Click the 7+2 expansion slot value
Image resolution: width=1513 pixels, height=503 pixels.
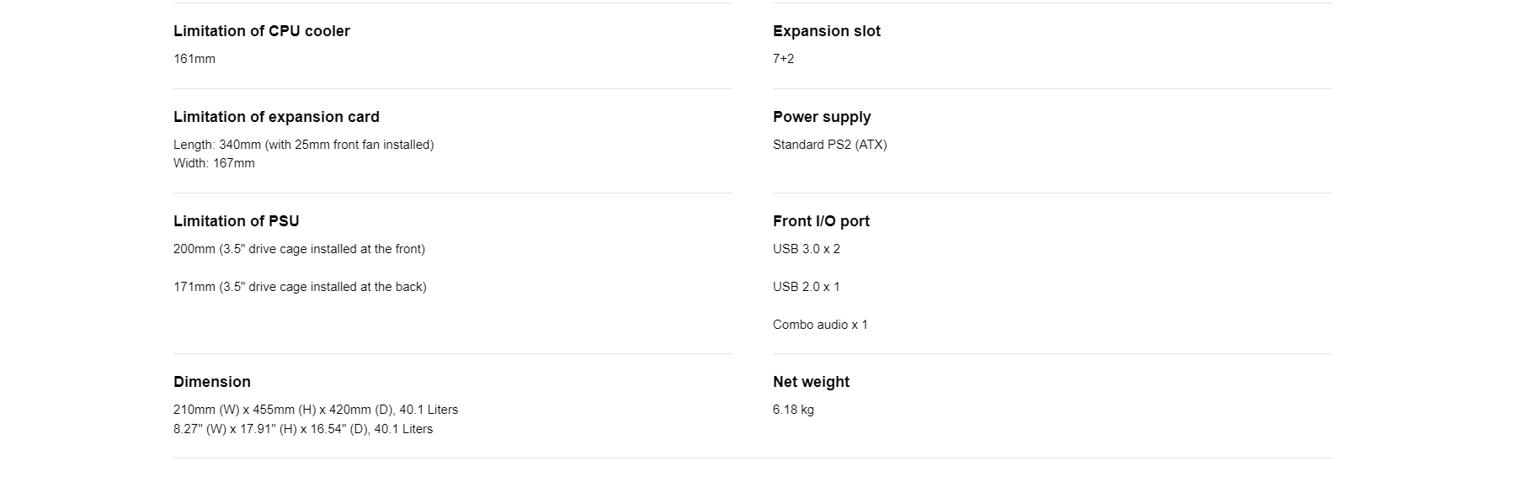tap(783, 59)
